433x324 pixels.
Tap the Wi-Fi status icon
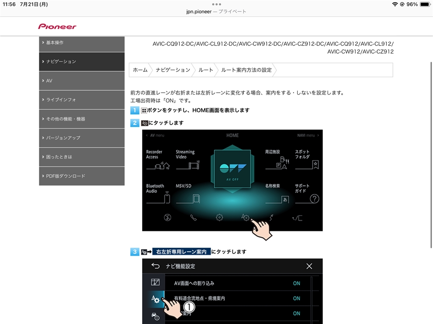click(395, 4)
